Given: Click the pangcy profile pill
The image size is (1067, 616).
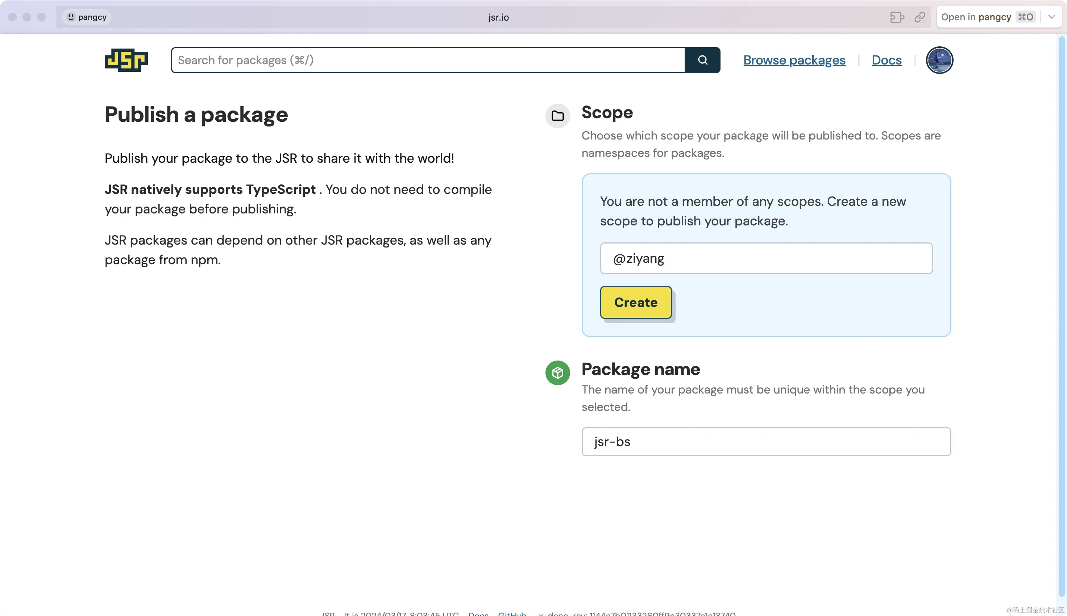Looking at the screenshot, I should pos(87,17).
